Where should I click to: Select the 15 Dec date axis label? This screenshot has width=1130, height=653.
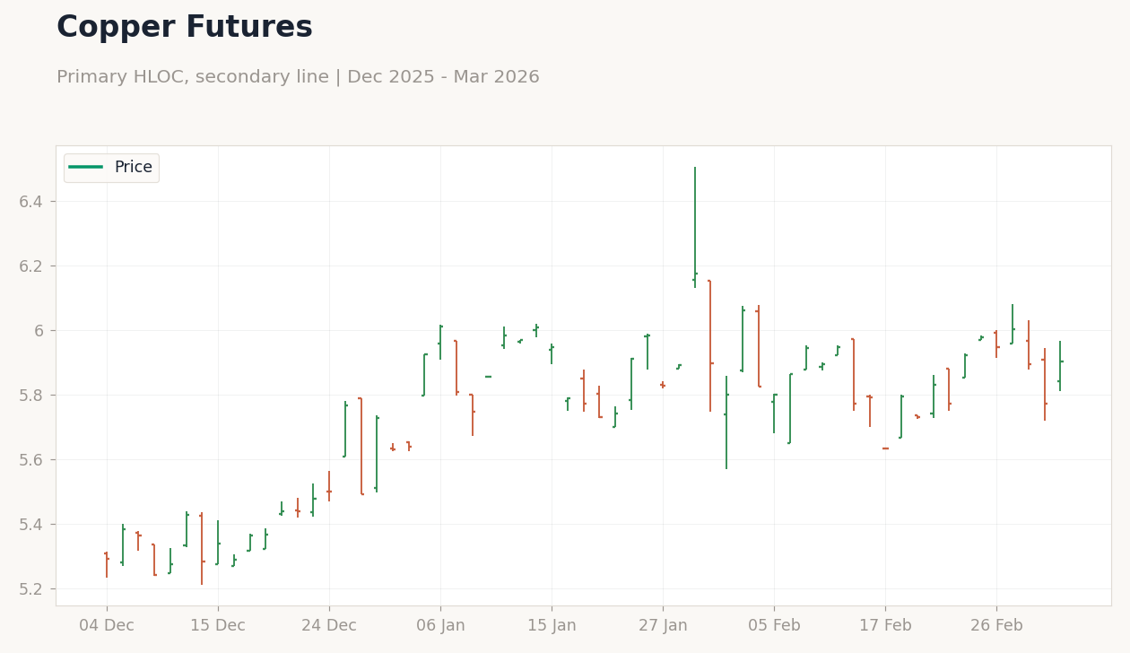click(218, 626)
